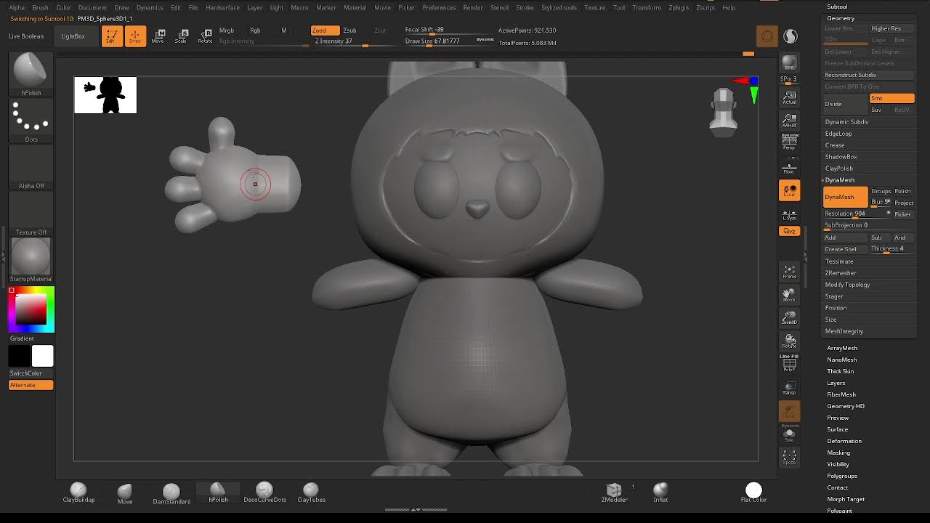Activate the Draw mode button
930x523 pixels.
point(135,36)
